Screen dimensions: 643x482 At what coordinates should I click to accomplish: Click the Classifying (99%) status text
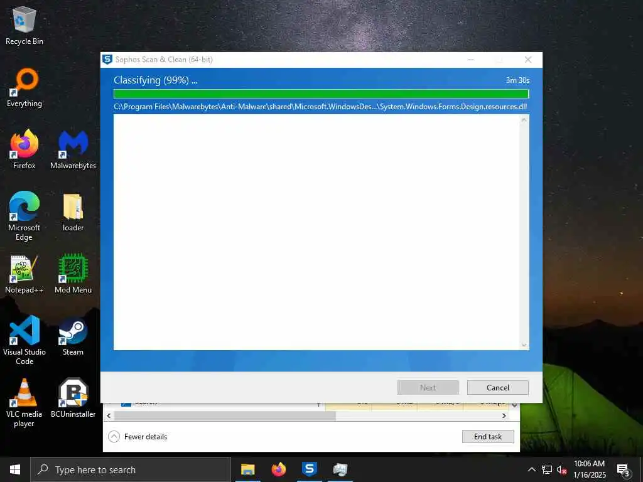(156, 80)
